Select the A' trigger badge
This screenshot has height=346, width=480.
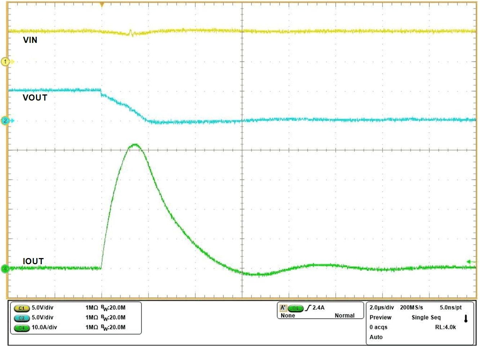click(284, 308)
